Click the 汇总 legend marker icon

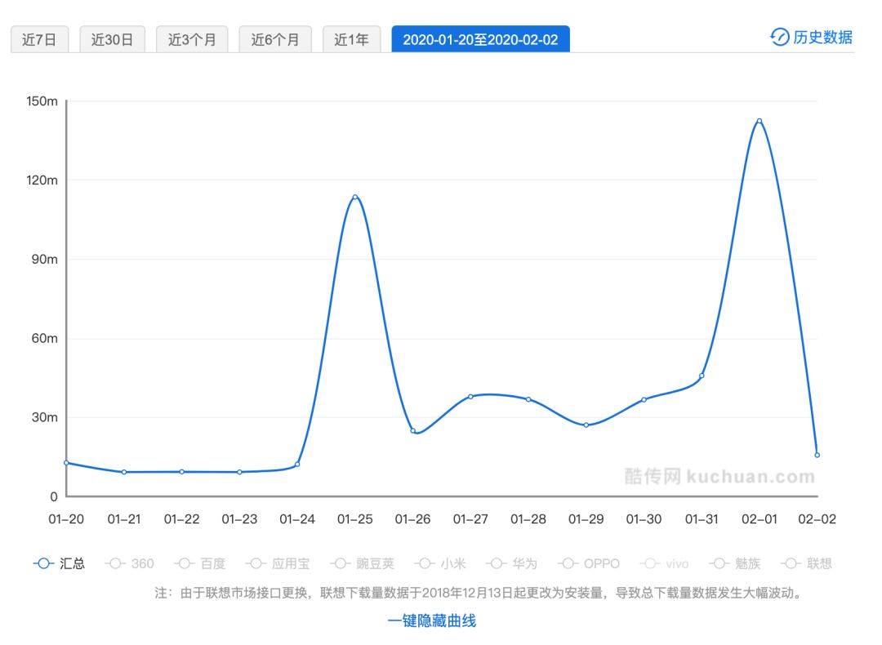(41, 563)
